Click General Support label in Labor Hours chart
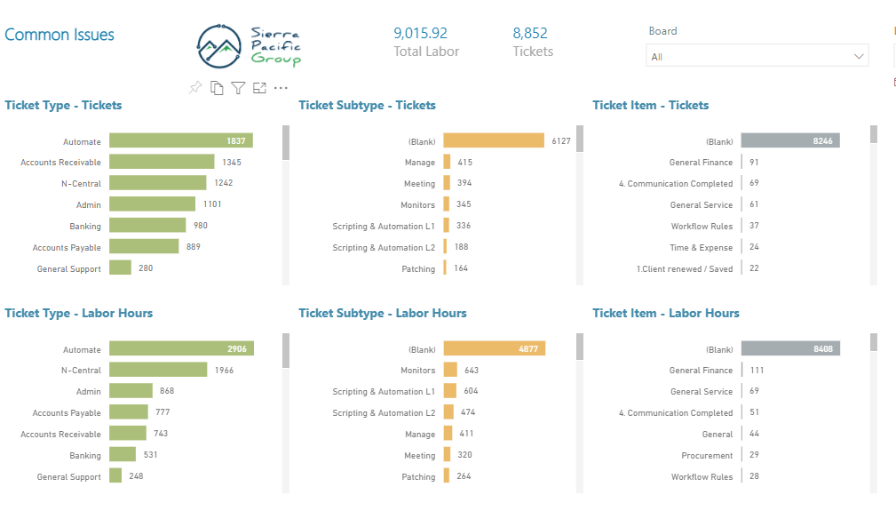The height and width of the screenshot is (511, 896). click(68, 476)
